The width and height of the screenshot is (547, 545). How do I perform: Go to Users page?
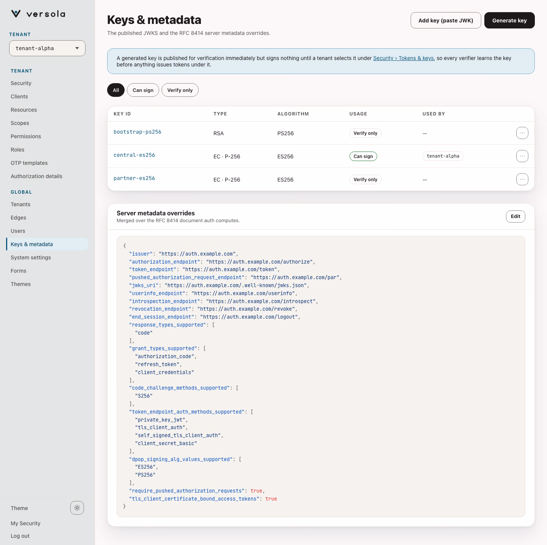[18, 231]
